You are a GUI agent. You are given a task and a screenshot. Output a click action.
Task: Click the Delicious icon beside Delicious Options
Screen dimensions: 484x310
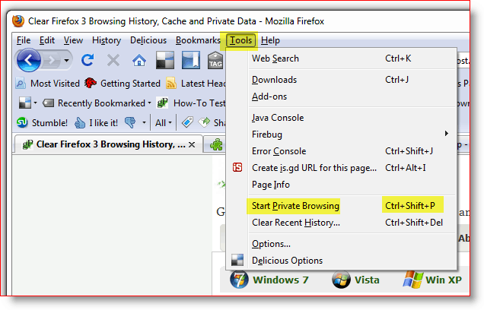[x=237, y=260]
